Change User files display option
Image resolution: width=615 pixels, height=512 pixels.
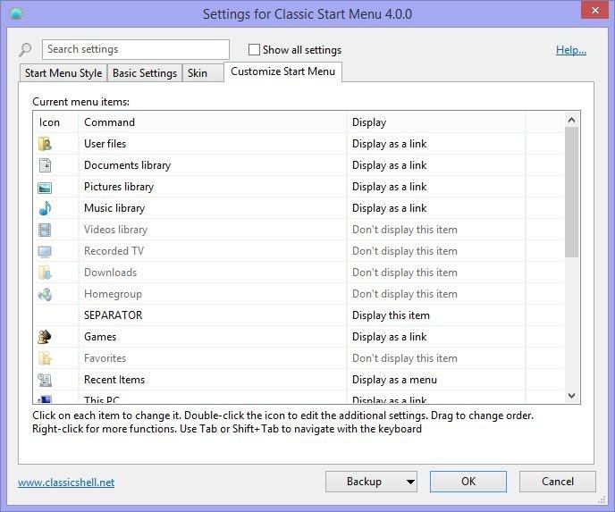click(389, 144)
